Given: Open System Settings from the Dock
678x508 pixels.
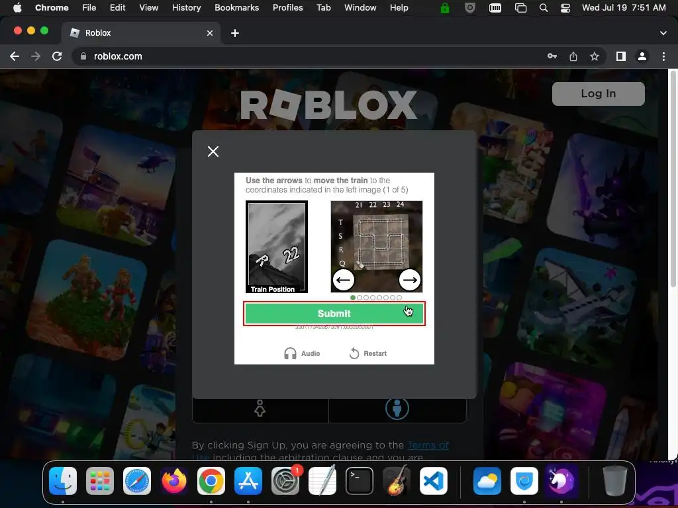Looking at the screenshot, I should [x=285, y=481].
